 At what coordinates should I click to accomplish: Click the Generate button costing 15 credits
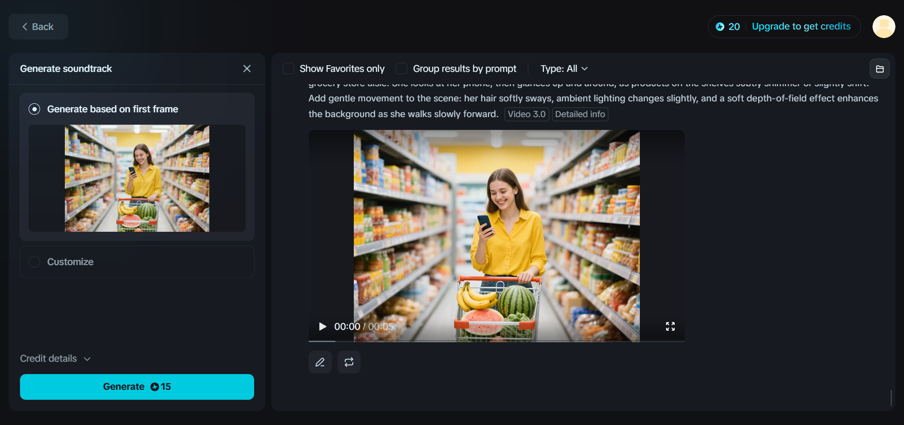point(137,387)
